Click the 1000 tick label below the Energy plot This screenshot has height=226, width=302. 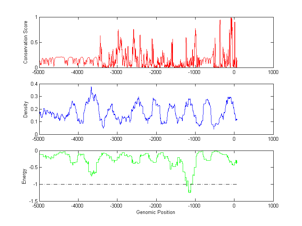(x=273, y=206)
